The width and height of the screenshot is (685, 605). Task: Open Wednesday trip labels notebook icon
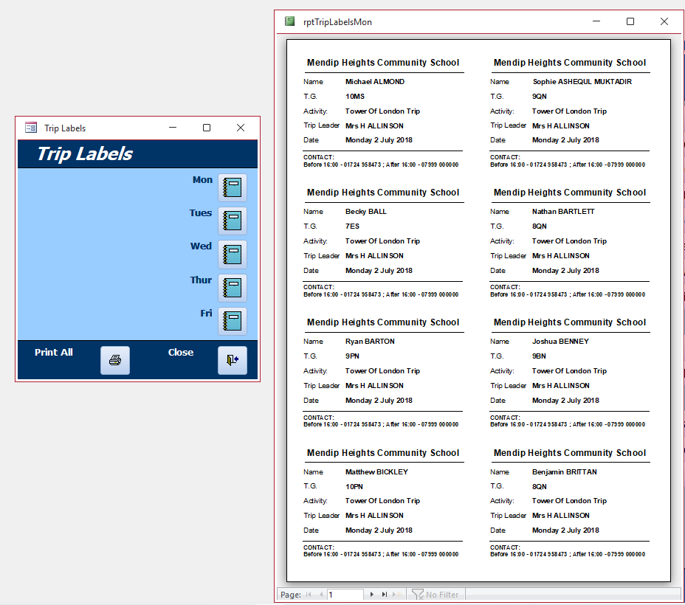(232, 255)
